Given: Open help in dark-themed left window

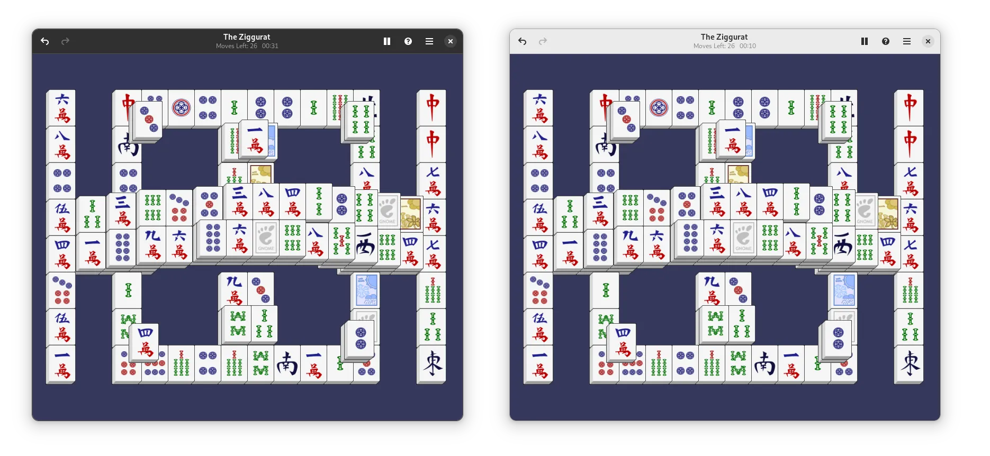Looking at the screenshot, I should coord(408,41).
